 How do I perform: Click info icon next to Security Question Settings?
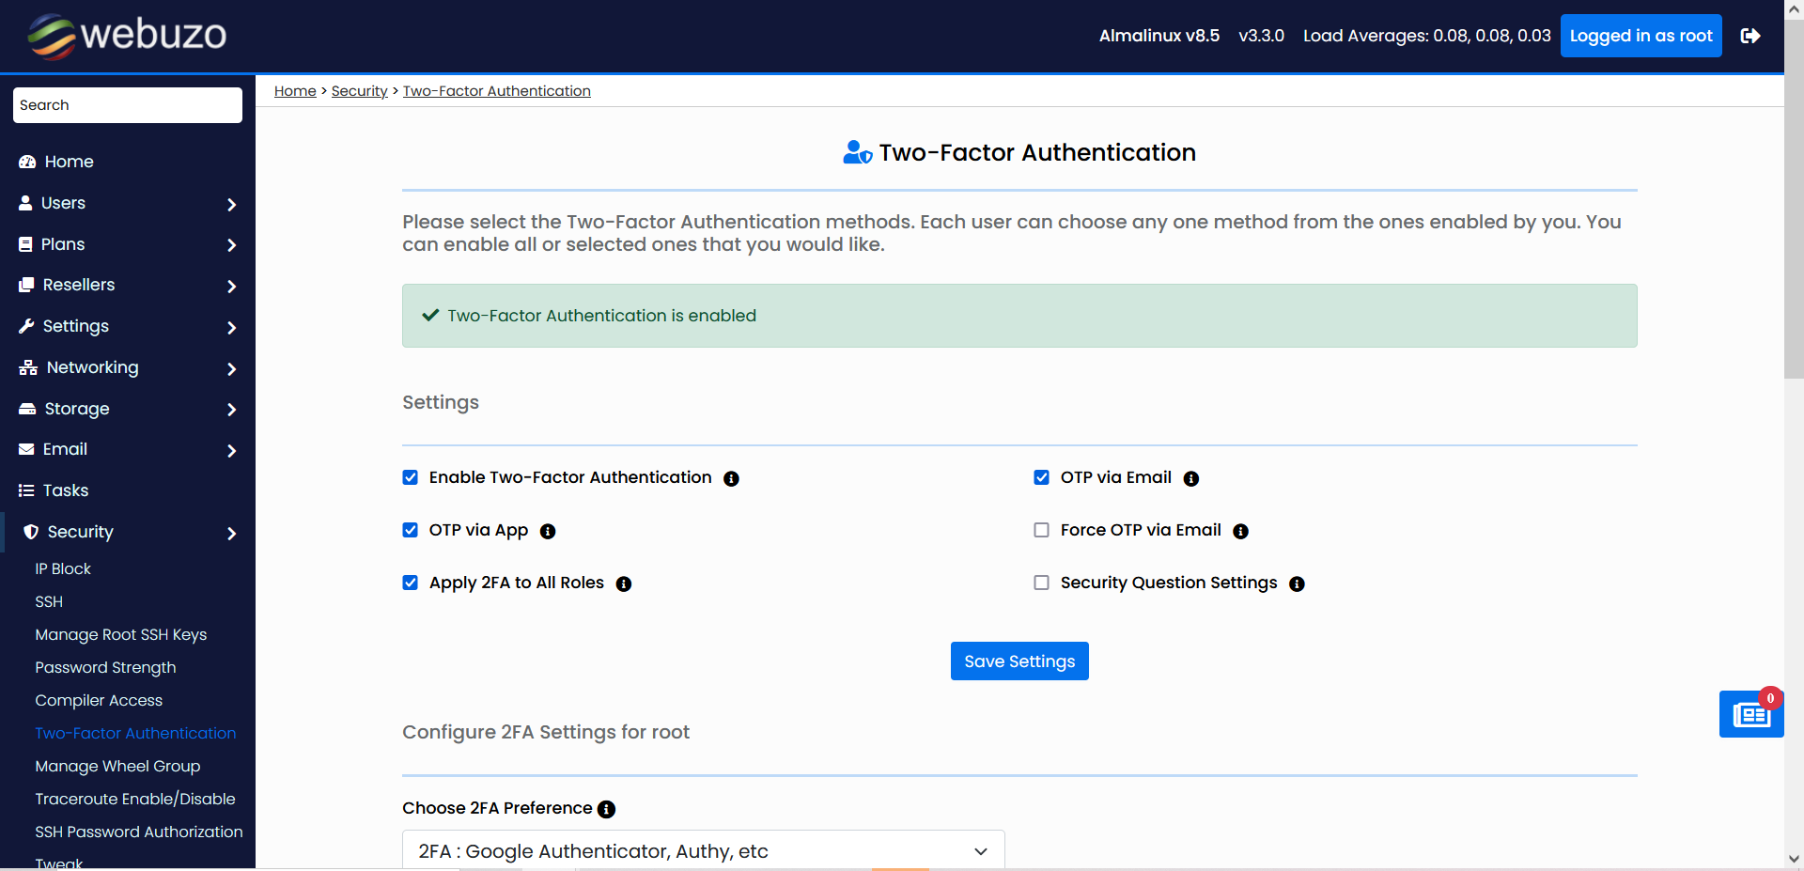[x=1297, y=584]
